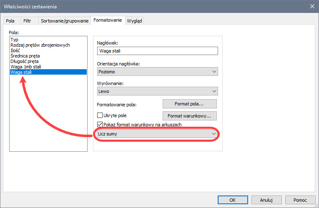This screenshot has width=319, height=208.
Task: Switch to Sortowanie/grupowanie tab
Action: point(65,21)
